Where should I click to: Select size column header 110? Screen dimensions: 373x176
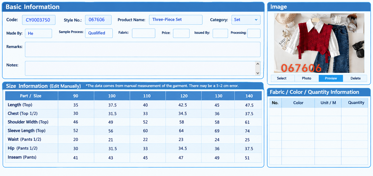tap(147, 96)
